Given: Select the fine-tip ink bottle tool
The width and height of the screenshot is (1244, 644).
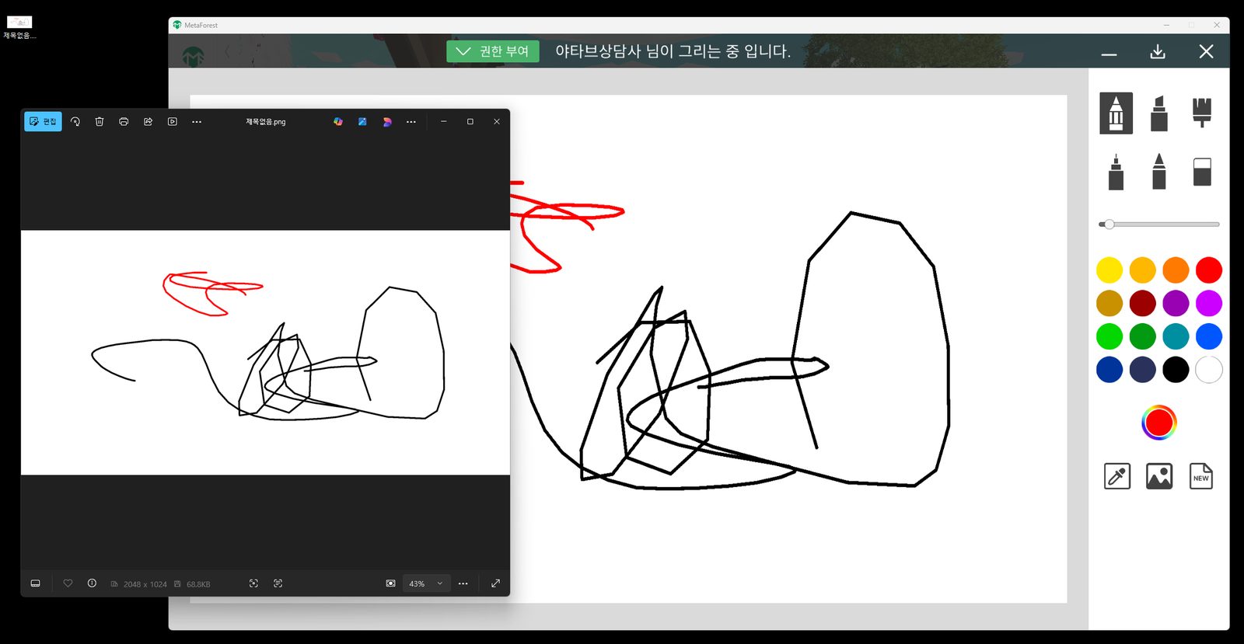Looking at the screenshot, I should click(1116, 172).
